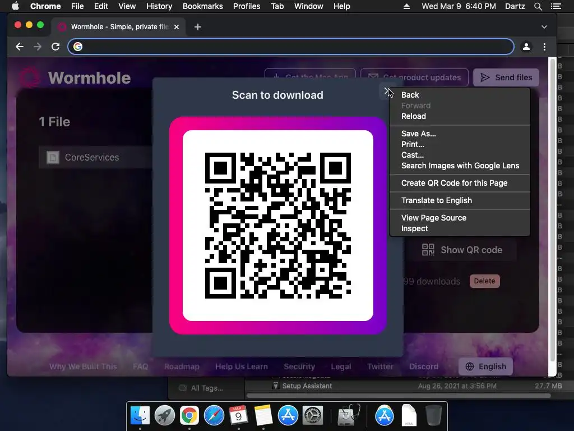Select Search Images with Google Lens
The image size is (574, 431).
coord(460,166)
